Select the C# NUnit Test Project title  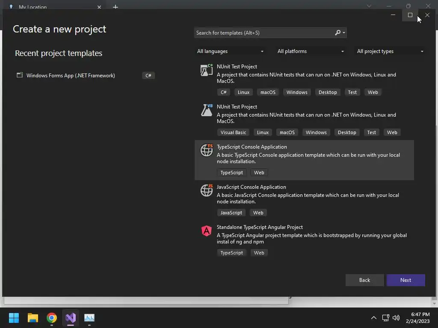pyautogui.click(x=237, y=67)
